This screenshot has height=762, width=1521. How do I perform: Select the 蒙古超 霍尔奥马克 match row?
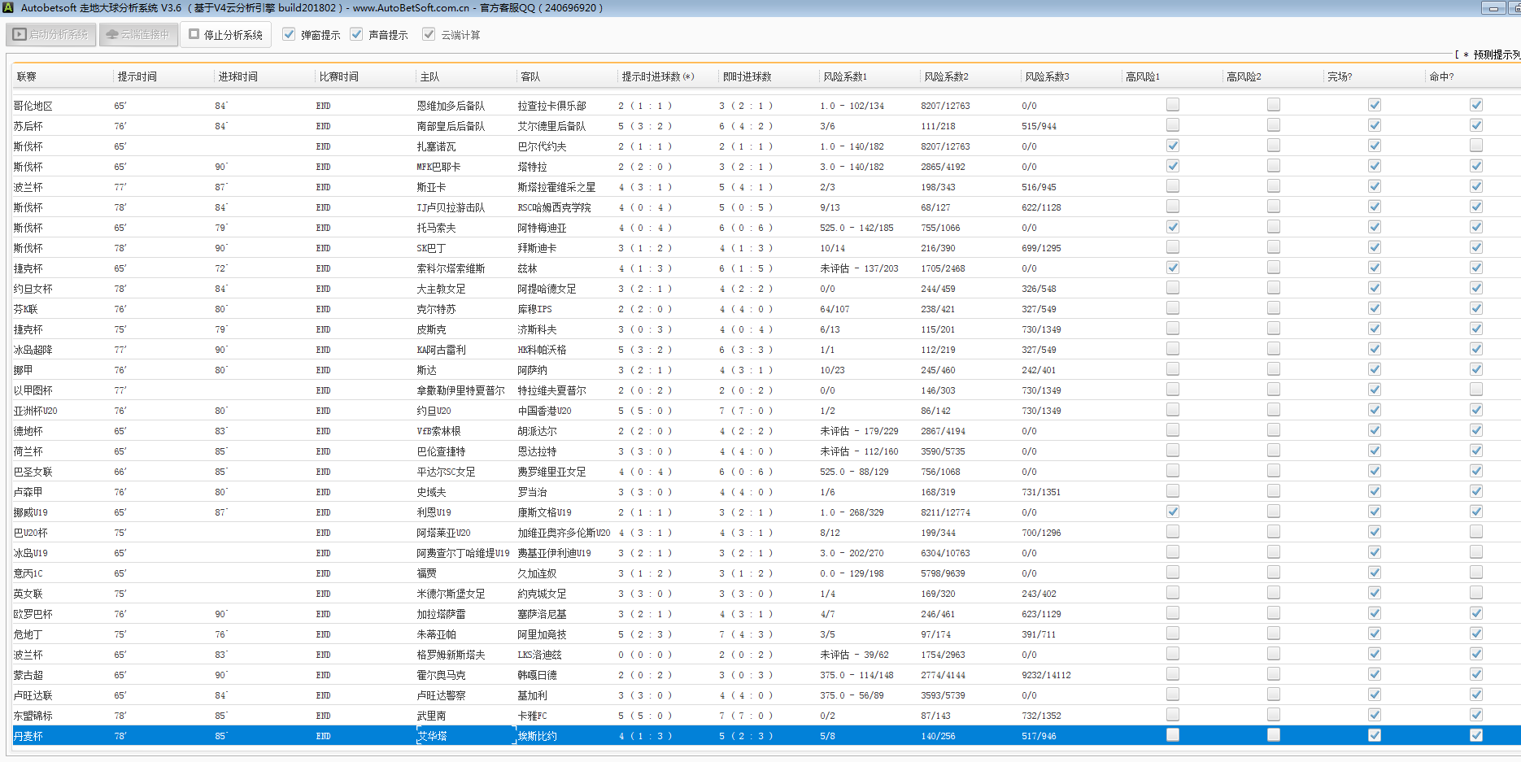tap(441, 675)
